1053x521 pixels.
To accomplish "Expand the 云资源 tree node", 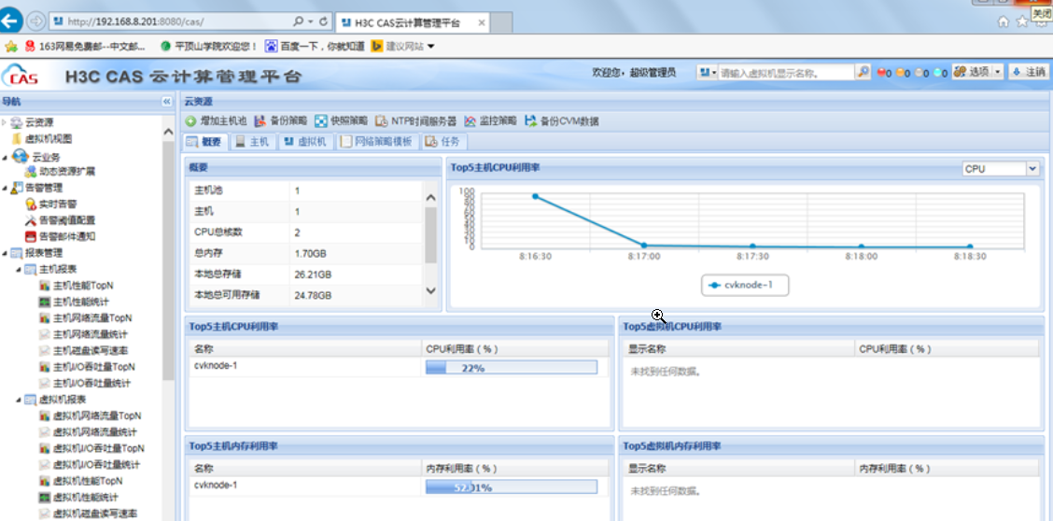I will click(5, 122).
